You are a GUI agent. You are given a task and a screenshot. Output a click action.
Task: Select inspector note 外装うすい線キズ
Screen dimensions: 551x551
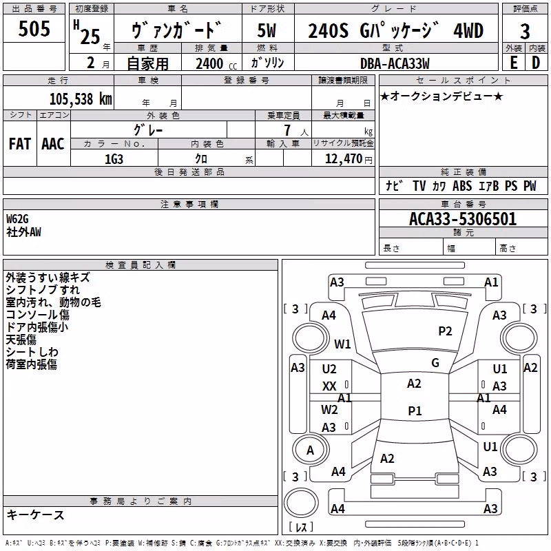(48, 278)
